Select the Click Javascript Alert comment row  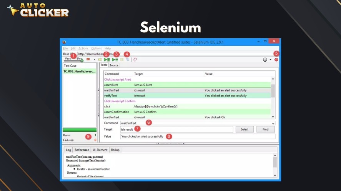[x=187, y=80]
